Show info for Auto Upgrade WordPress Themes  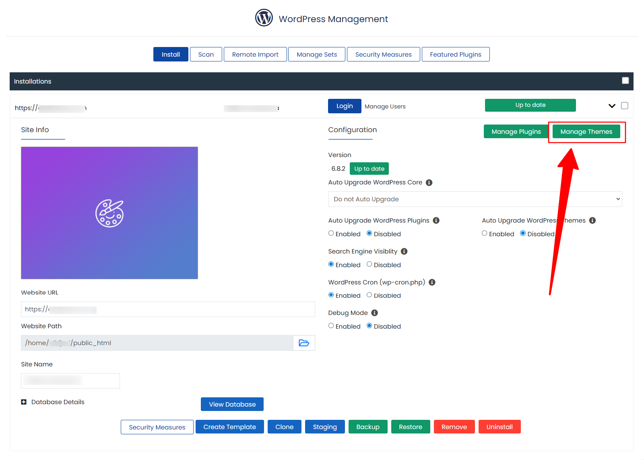pos(592,221)
